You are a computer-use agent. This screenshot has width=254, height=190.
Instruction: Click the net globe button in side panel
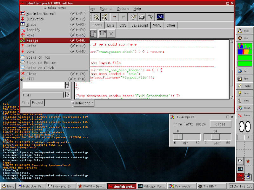[x=244, y=71]
